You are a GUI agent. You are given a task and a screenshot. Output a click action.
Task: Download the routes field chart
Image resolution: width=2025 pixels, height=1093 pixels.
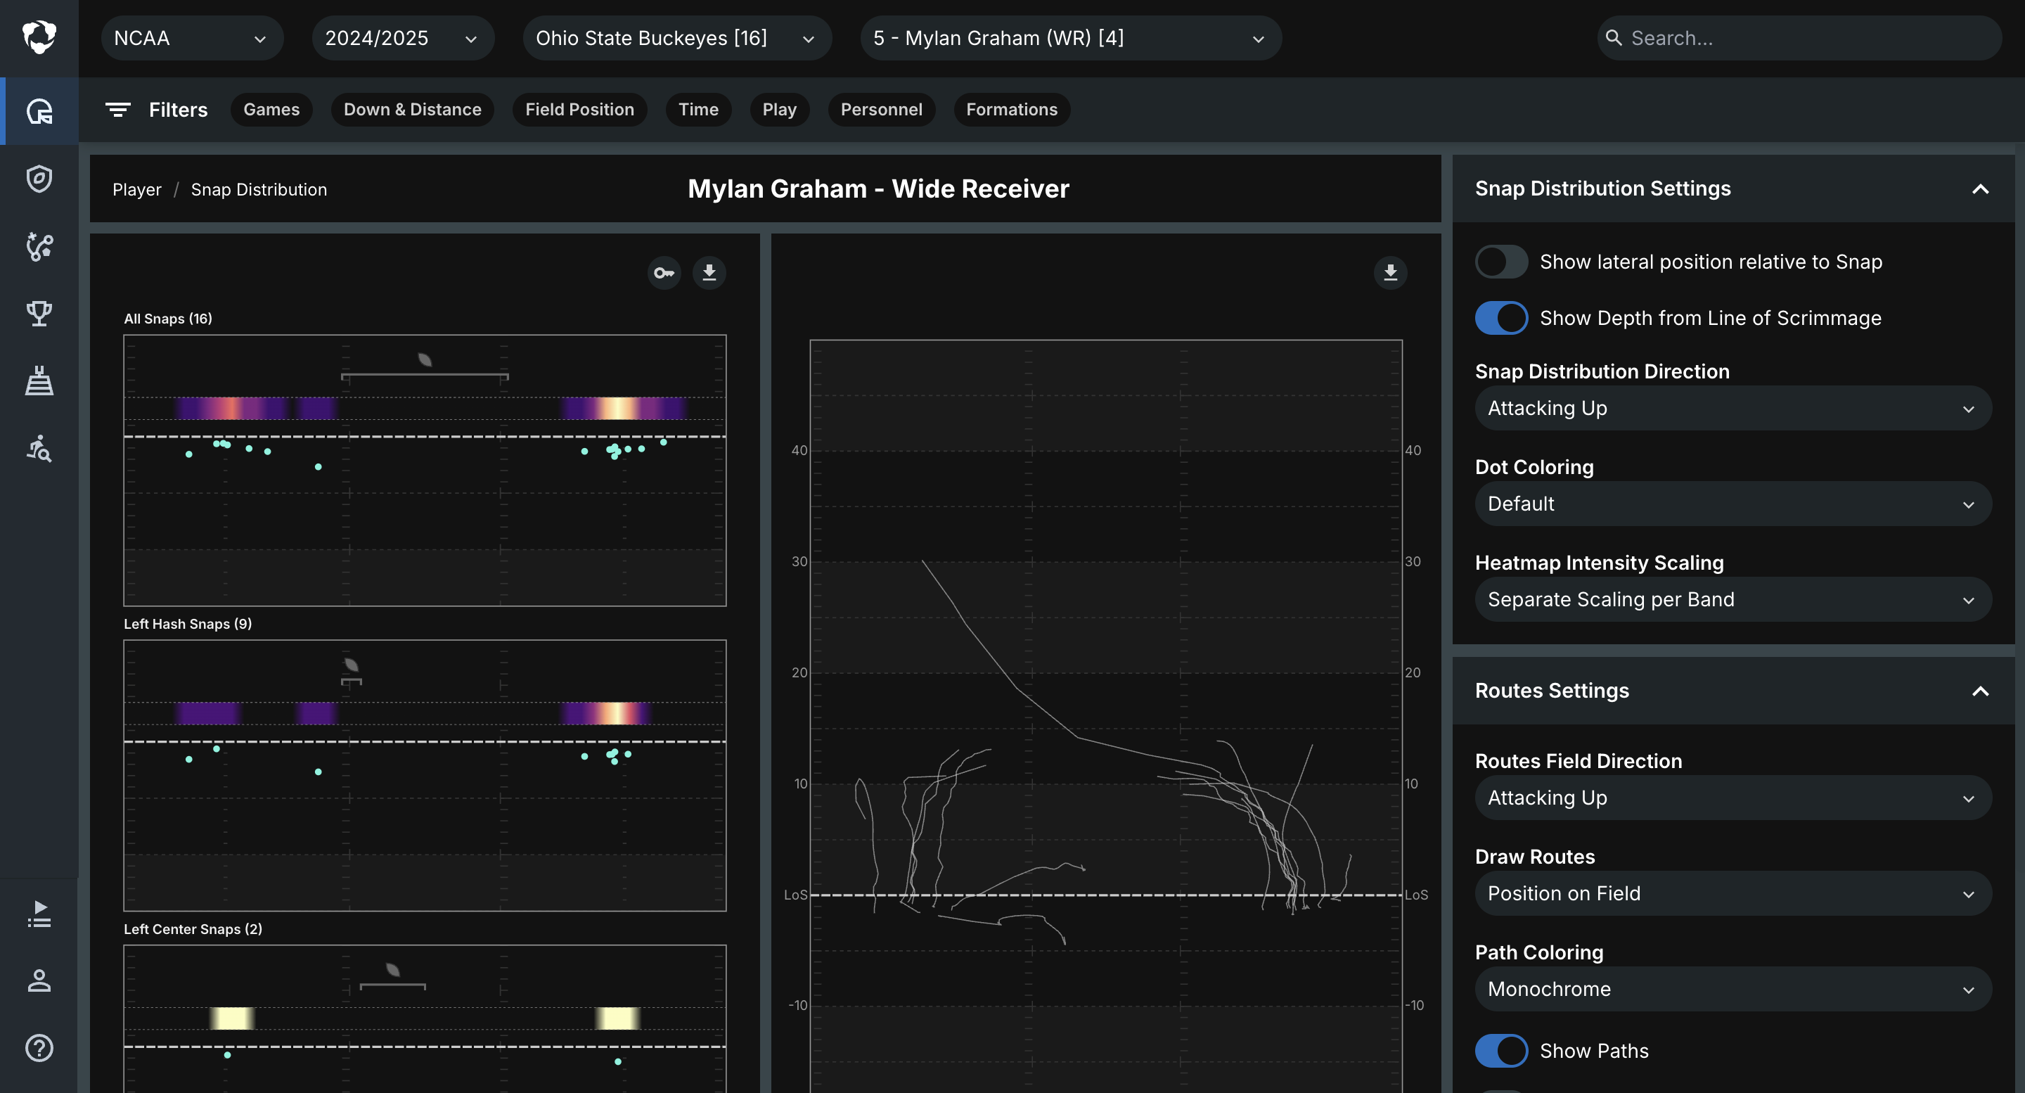click(x=1390, y=273)
